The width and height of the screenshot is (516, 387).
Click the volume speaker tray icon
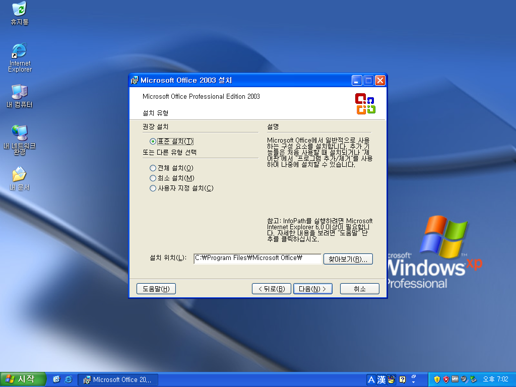click(464, 379)
